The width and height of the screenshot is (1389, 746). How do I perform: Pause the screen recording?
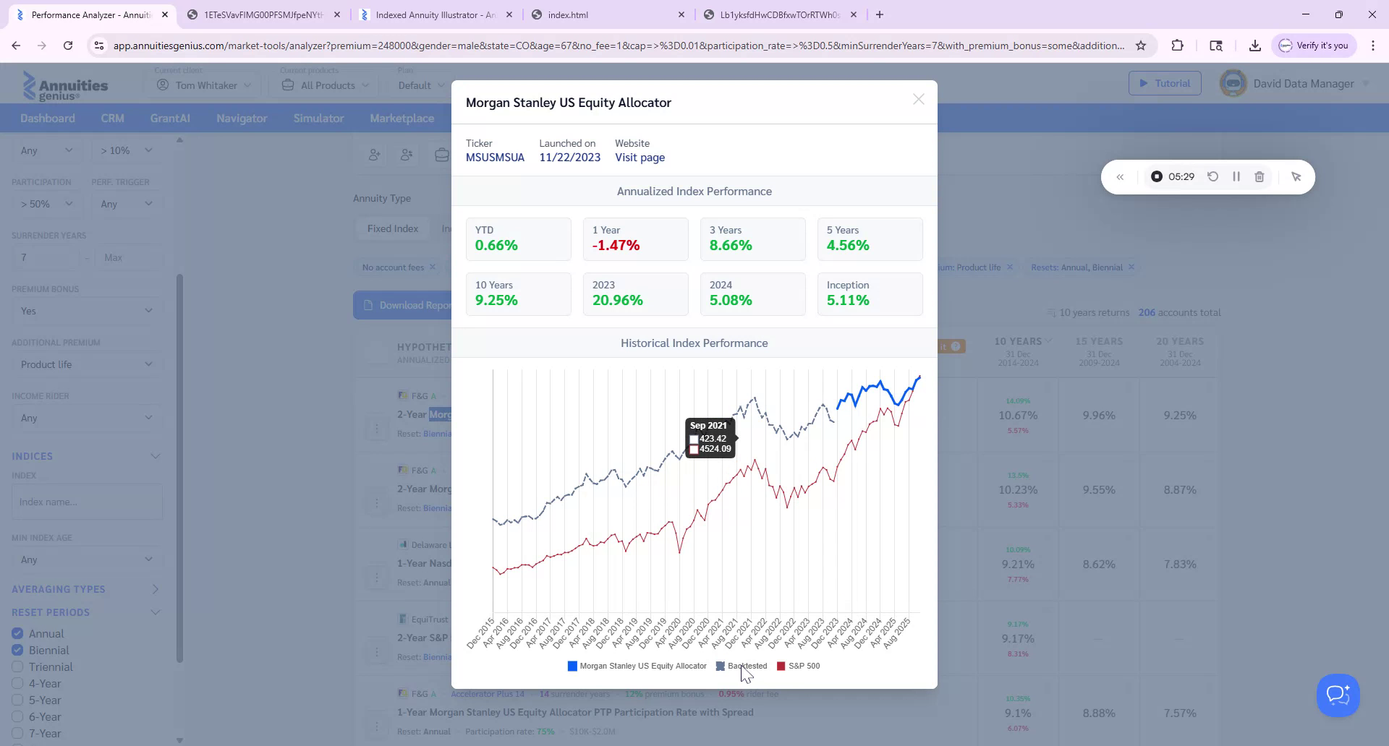1236,177
